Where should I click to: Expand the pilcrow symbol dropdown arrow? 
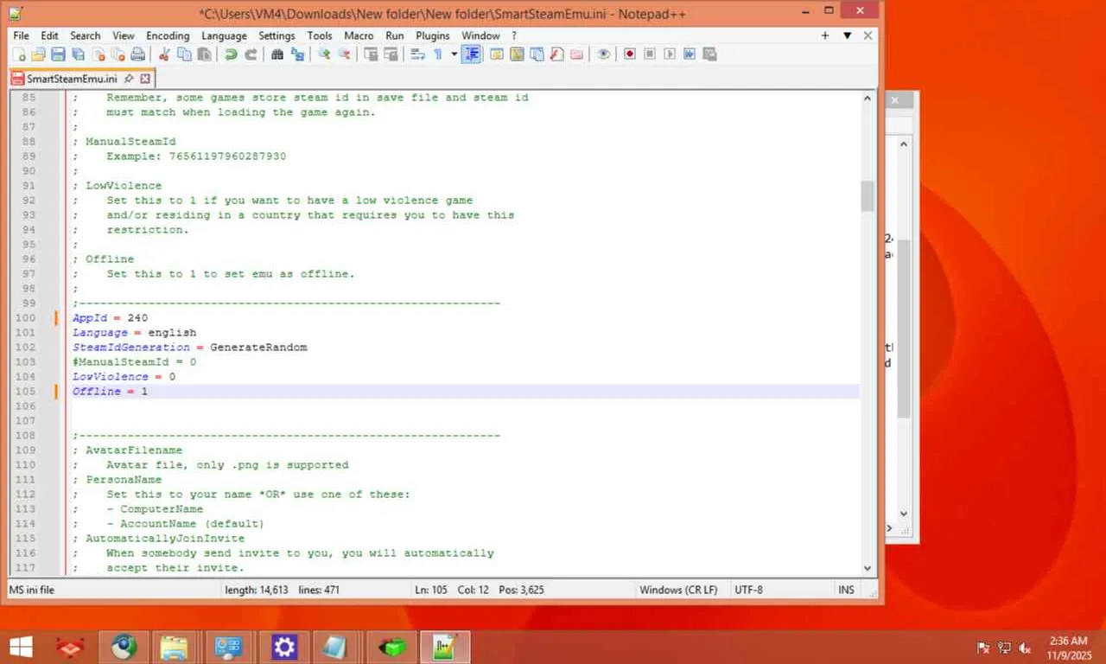point(454,54)
